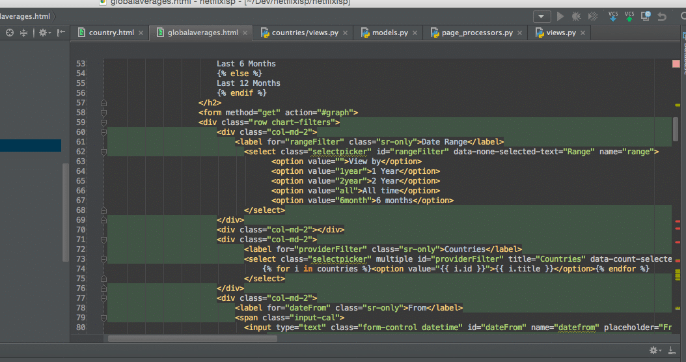Collapse the div fold at line 59

pos(103,122)
